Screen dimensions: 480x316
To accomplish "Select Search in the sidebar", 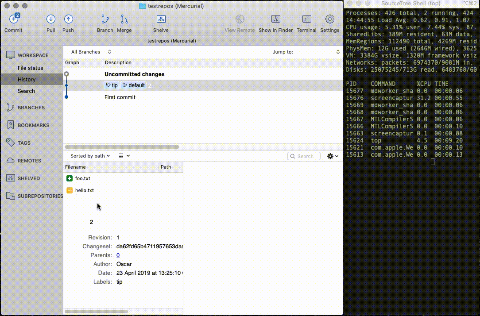I will (x=26, y=91).
